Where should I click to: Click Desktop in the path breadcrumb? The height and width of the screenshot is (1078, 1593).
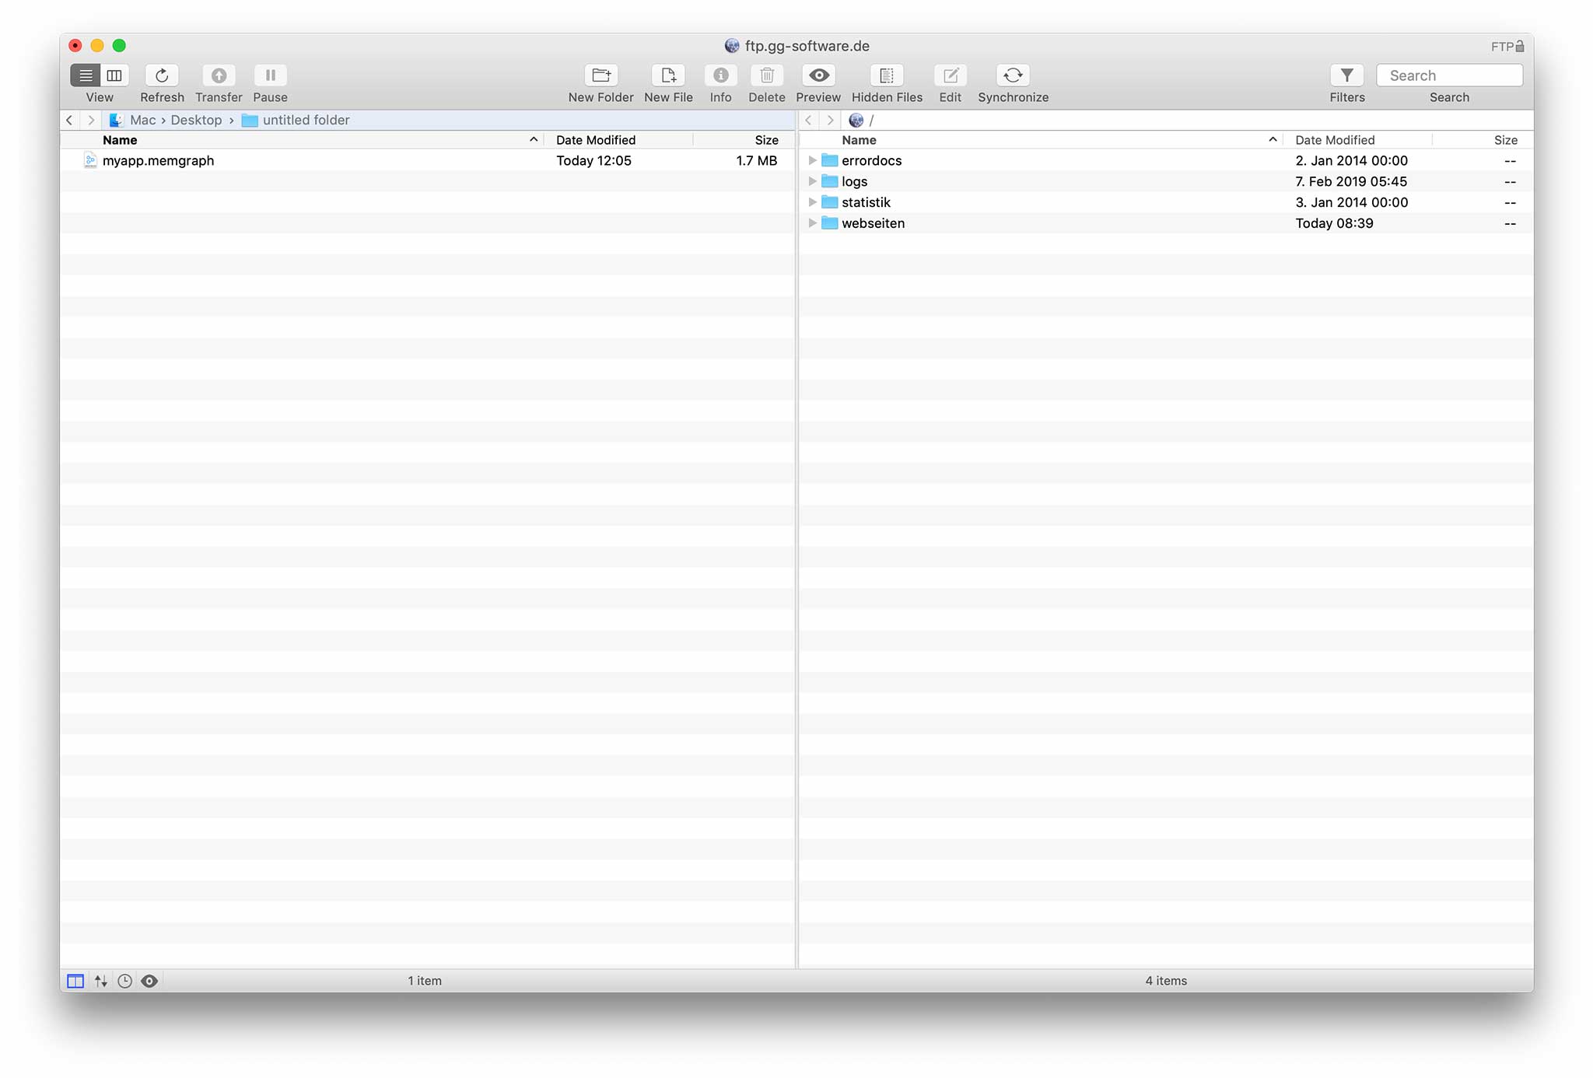196,120
